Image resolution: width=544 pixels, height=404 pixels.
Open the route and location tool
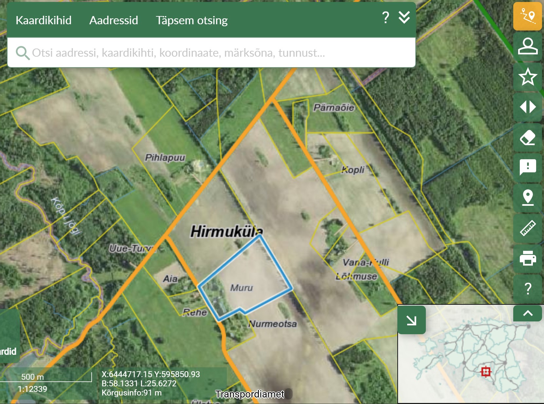pyautogui.click(x=527, y=16)
